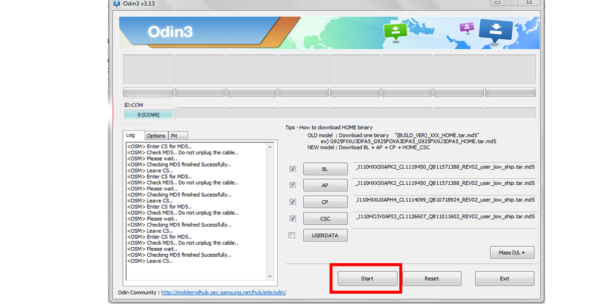Choose a file with the BL button
Screen dimensions: 601x304
[x=325, y=169]
